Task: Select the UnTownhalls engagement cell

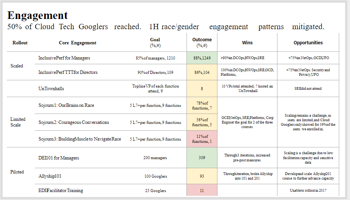Action: [51, 89]
